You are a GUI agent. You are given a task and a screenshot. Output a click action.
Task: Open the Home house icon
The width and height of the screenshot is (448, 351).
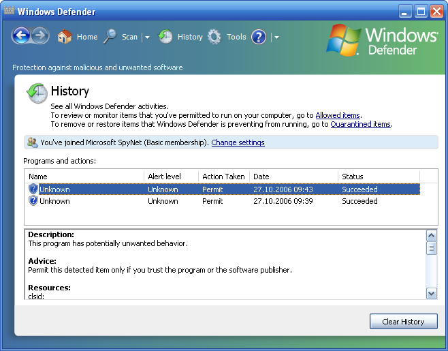[65, 36]
